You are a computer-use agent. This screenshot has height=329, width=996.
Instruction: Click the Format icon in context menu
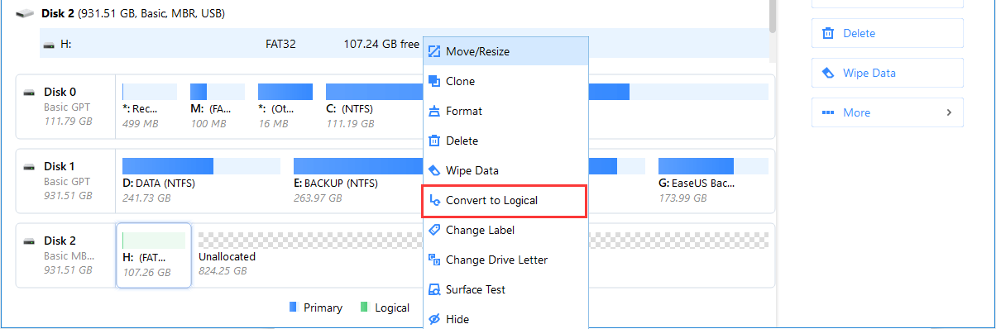click(434, 111)
